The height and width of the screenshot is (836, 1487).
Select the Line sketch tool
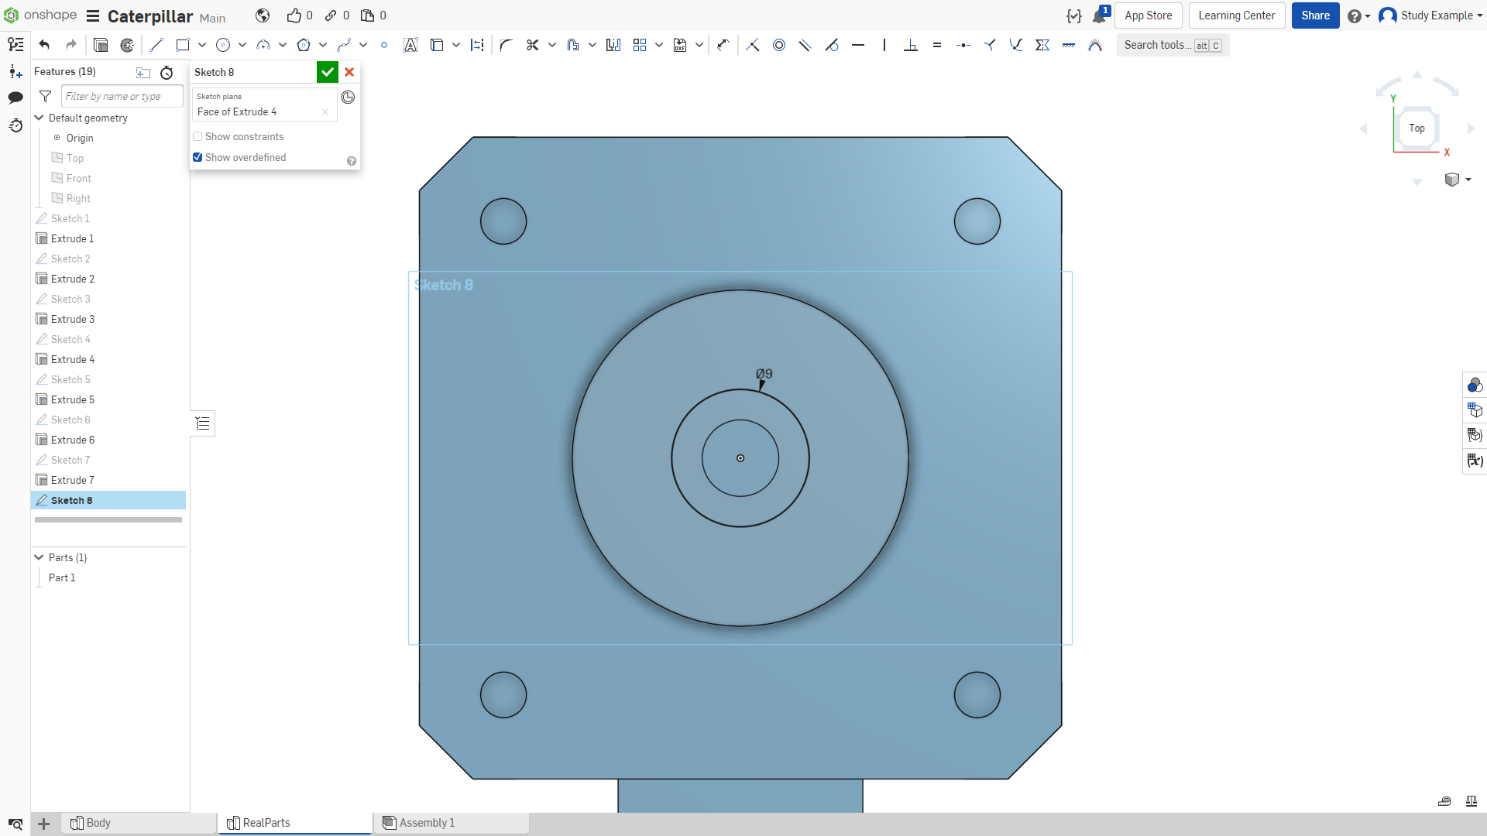[156, 45]
